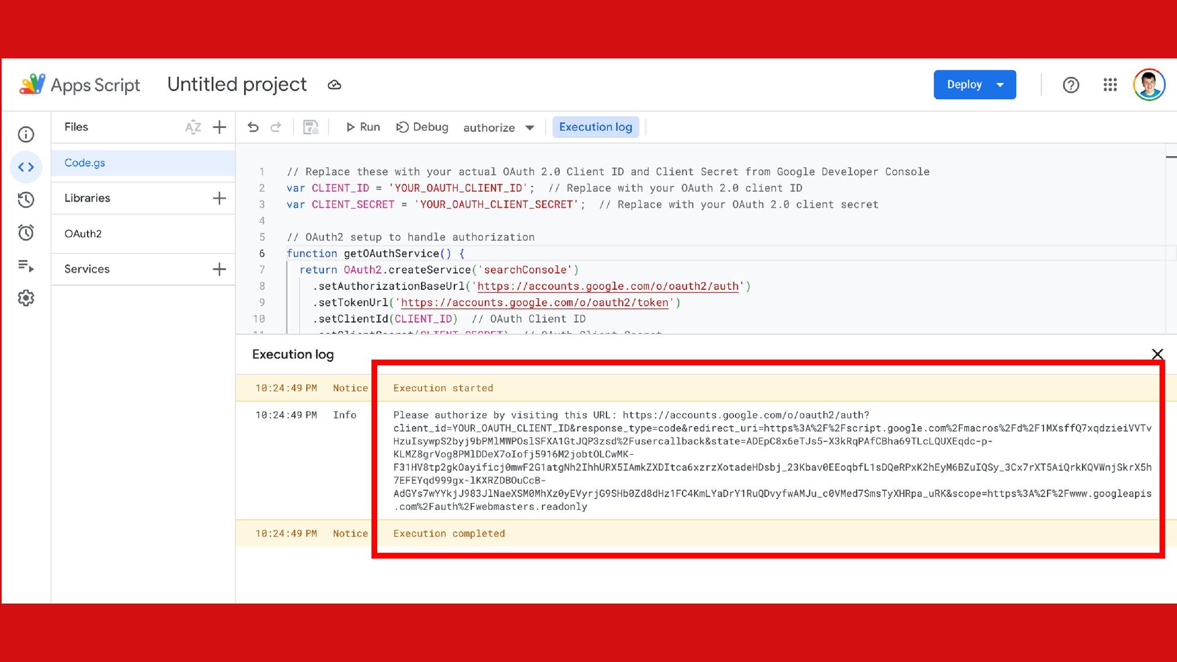This screenshot has height=662, width=1177.
Task: Sort files alphabetically with AZ icon
Action: pyautogui.click(x=192, y=127)
